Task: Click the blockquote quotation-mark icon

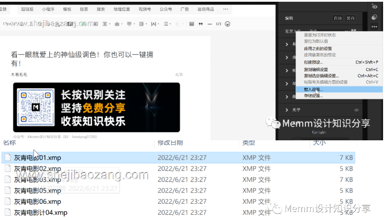Action: (201, 24)
